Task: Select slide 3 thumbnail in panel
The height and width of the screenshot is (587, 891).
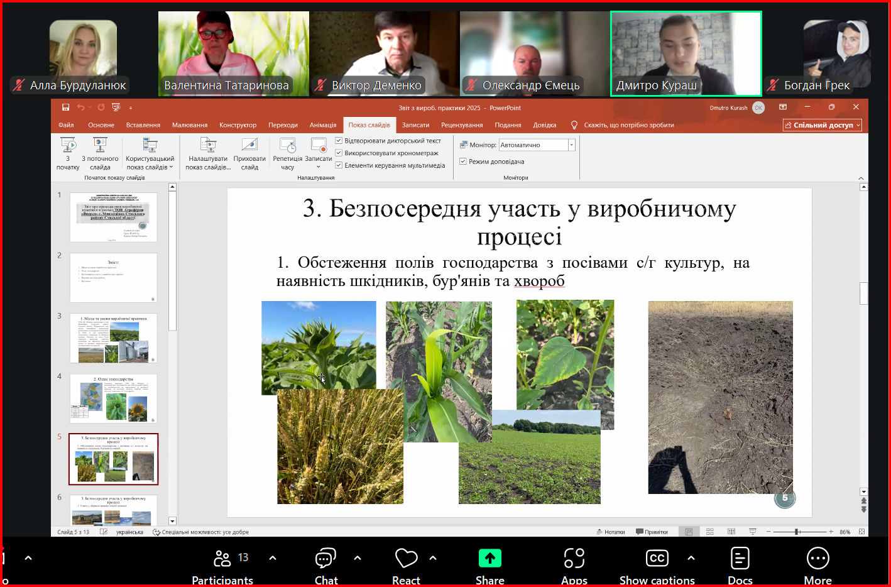Action: 114,339
